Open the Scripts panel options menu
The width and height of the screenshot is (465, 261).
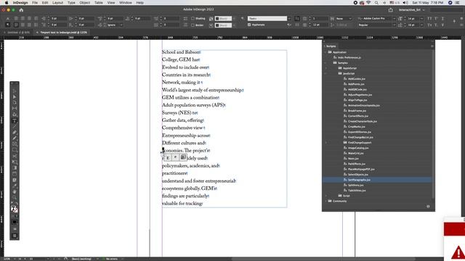[432, 46]
